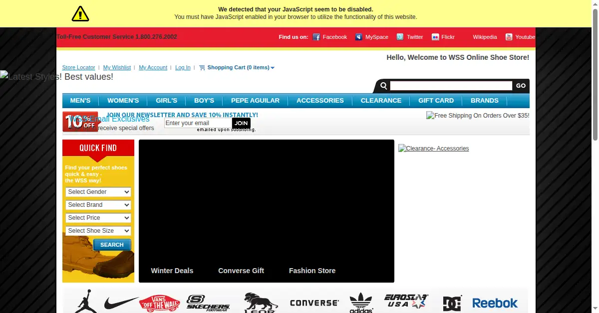Viewport: 599px width, 313px height.
Task: Select the Fashion Store slide tab
Action: [x=312, y=271]
